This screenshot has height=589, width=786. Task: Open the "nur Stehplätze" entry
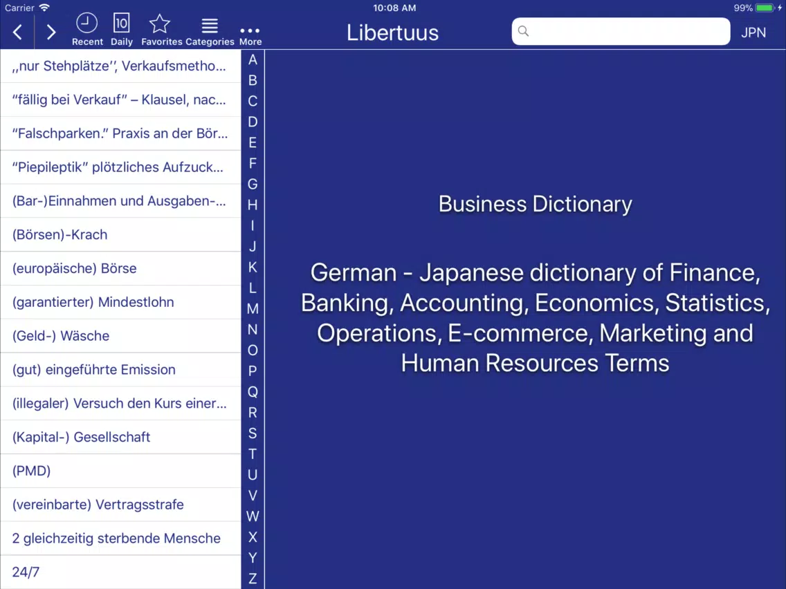(120, 66)
